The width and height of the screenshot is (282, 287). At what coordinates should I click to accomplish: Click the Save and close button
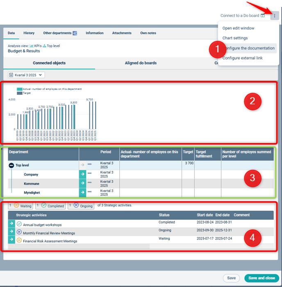tap(262, 278)
